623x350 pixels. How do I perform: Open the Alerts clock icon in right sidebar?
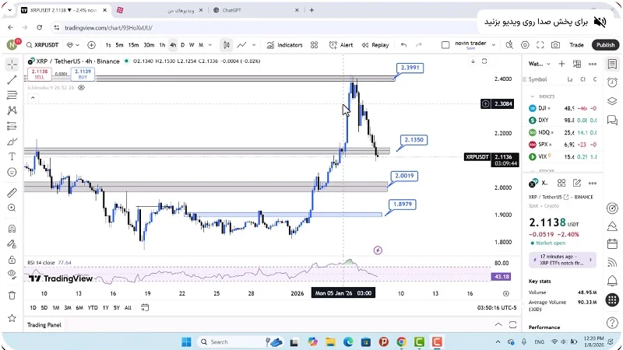coord(614,82)
